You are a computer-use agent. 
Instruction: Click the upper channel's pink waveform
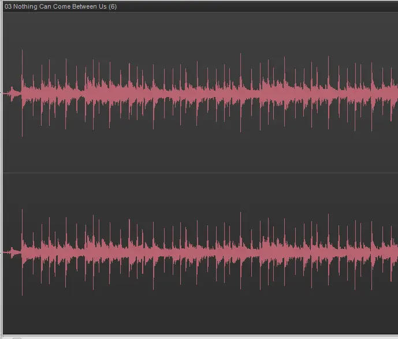point(200,94)
